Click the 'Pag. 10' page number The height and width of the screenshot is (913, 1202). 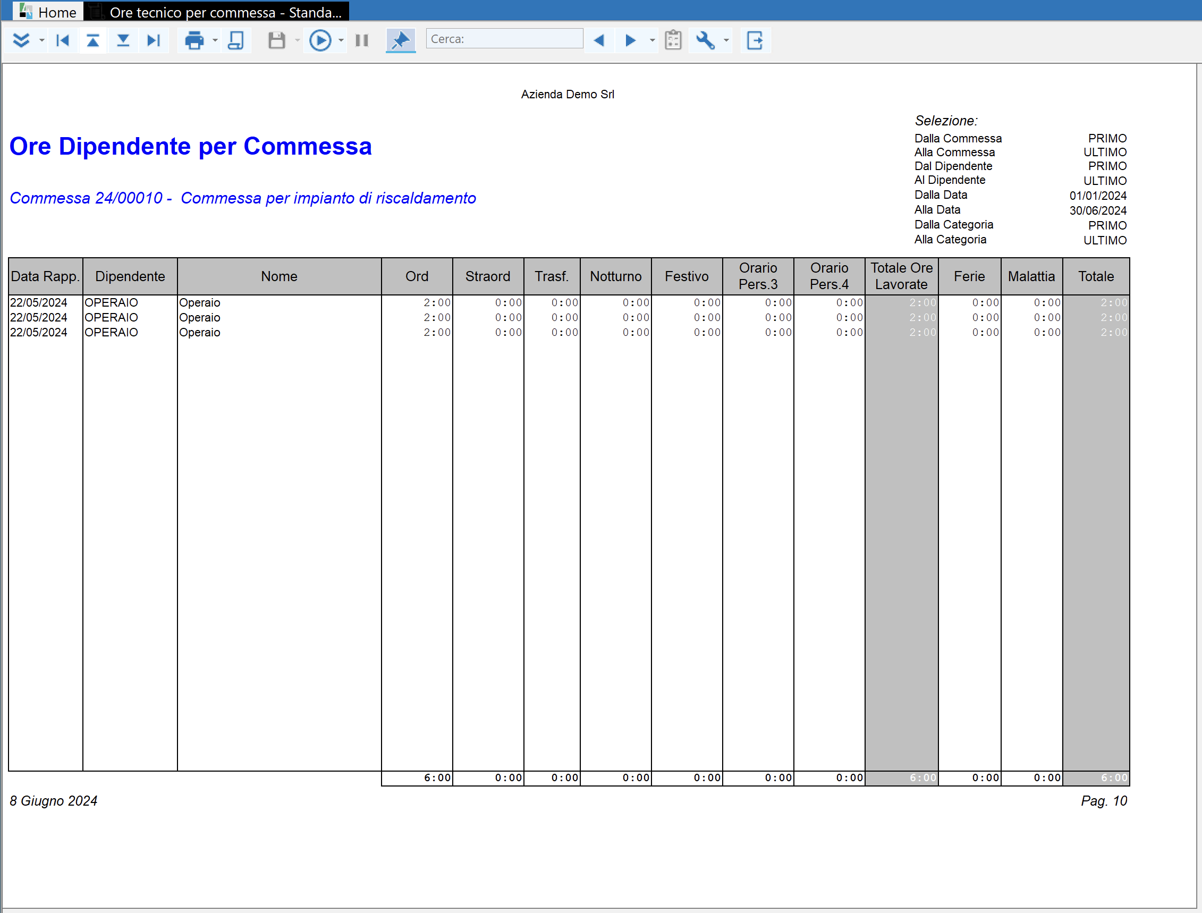[x=1104, y=801]
